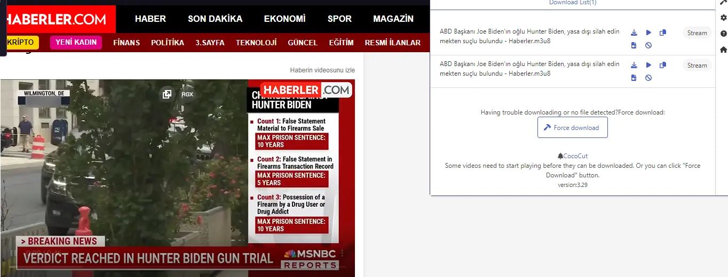The image size is (728, 277).
Task: Go to the TEKNOLOJİ section
Action: pos(256,43)
